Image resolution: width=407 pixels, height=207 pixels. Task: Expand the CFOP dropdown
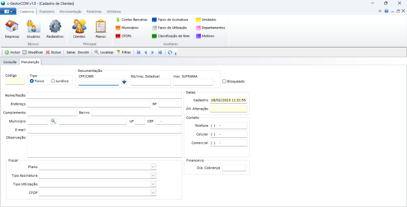click(153, 193)
